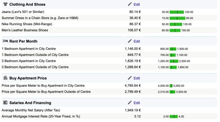Select the 3 Bedroom Apartment in City Centre label
The width and height of the screenshot is (220, 122).
pos(29,61)
